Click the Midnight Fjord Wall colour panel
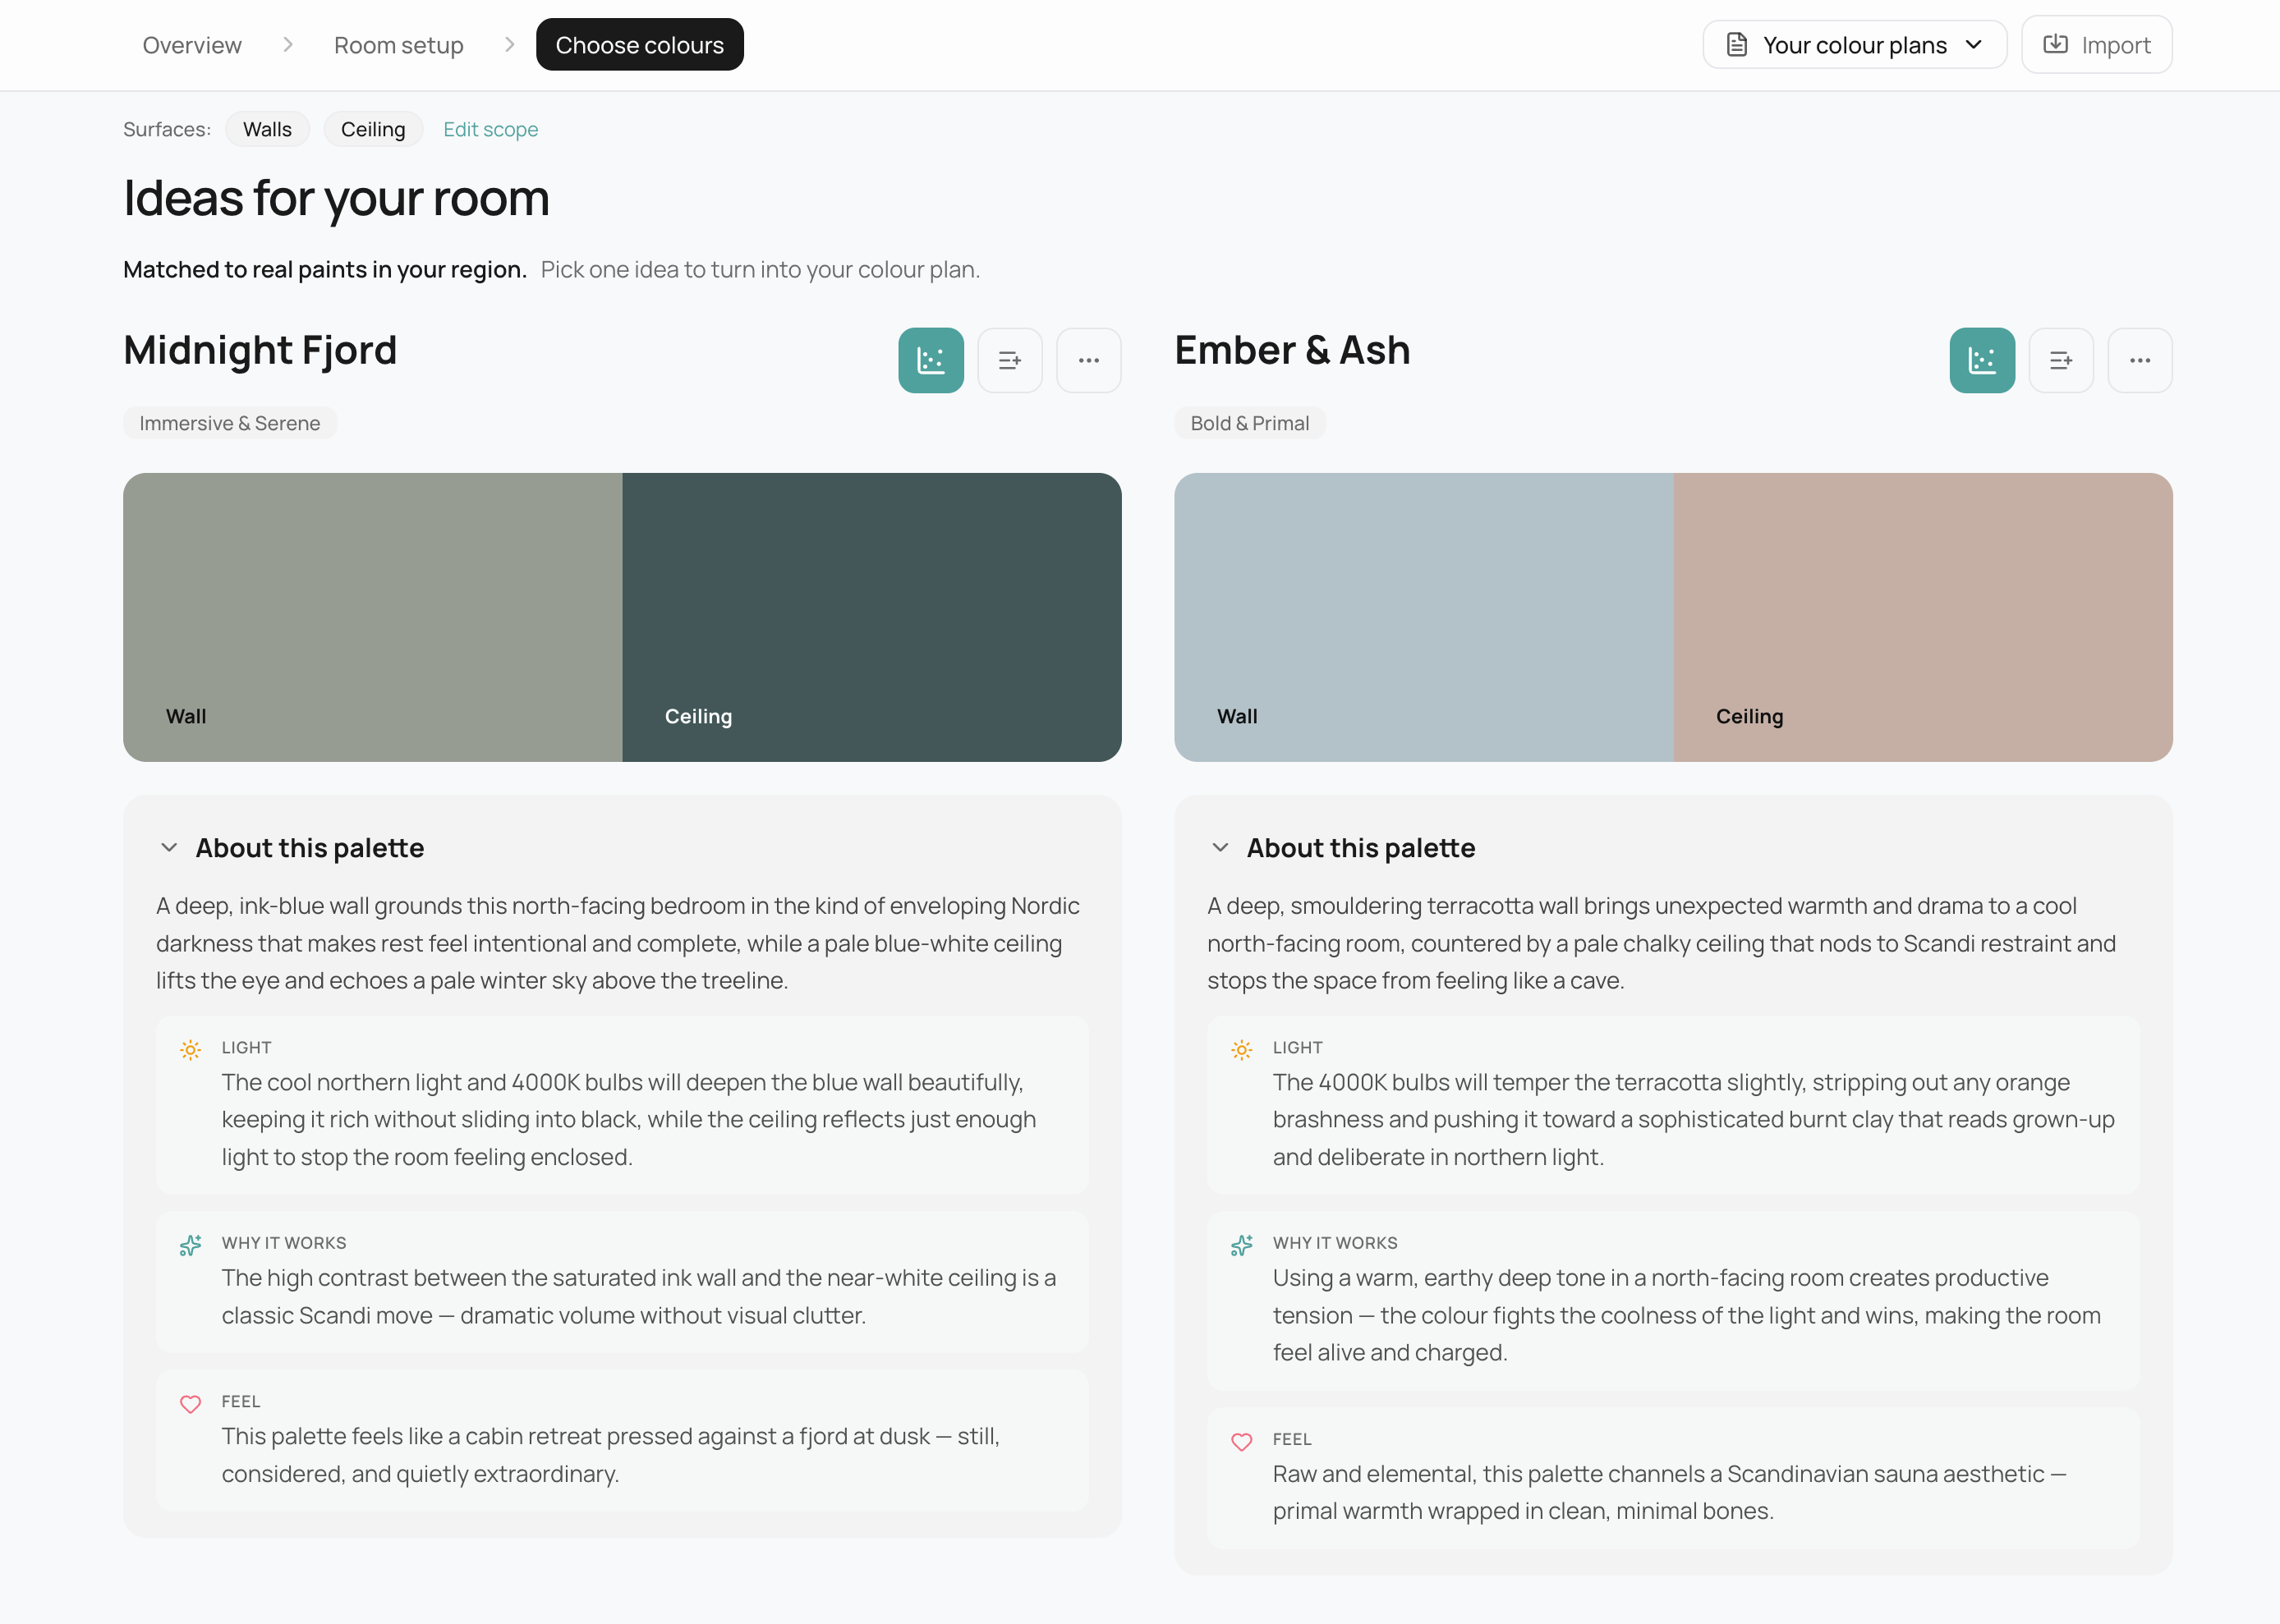The height and width of the screenshot is (1624, 2280). point(370,617)
